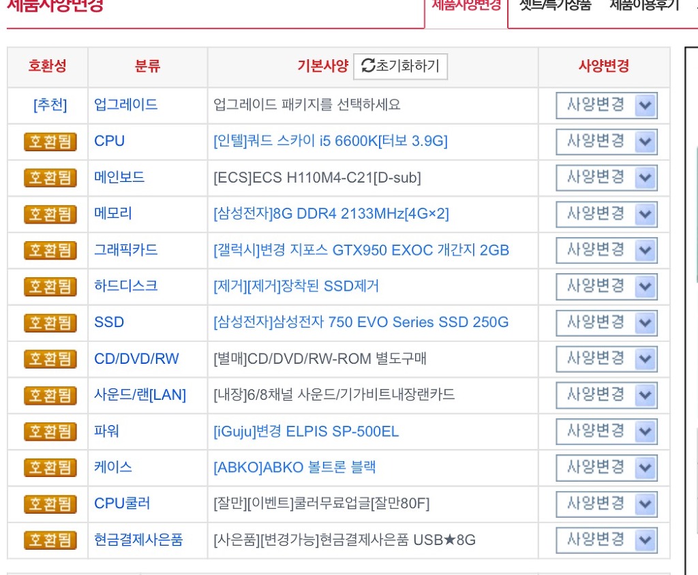This screenshot has height=575, width=698.
Task: Open the CPU category link
Action: 110,141
